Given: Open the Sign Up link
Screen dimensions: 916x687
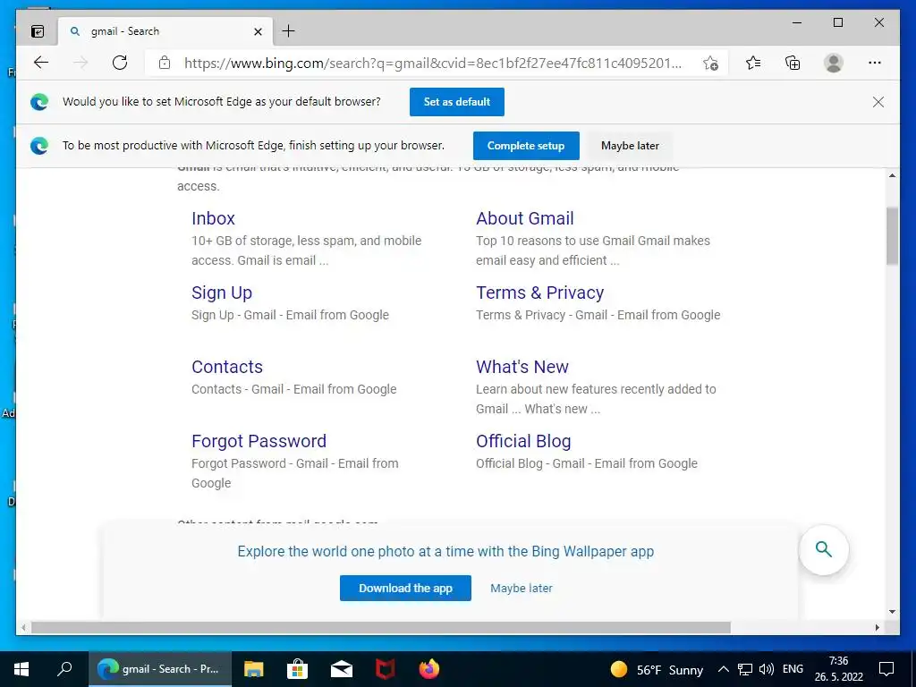Looking at the screenshot, I should point(222,293).
